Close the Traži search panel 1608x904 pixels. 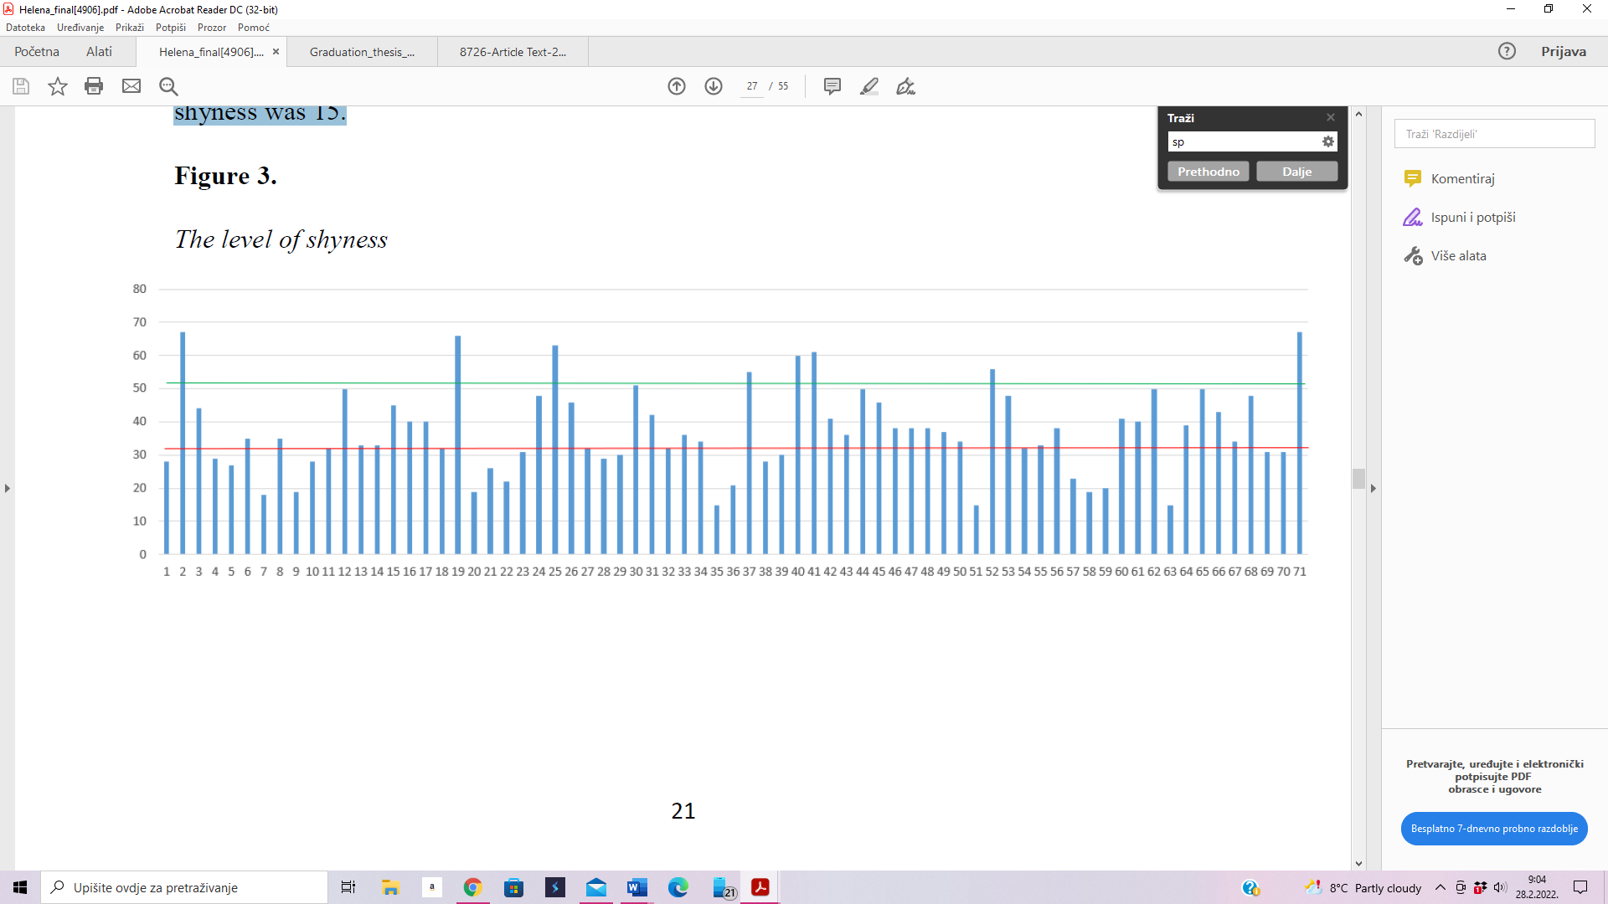tap(1331, 117)
